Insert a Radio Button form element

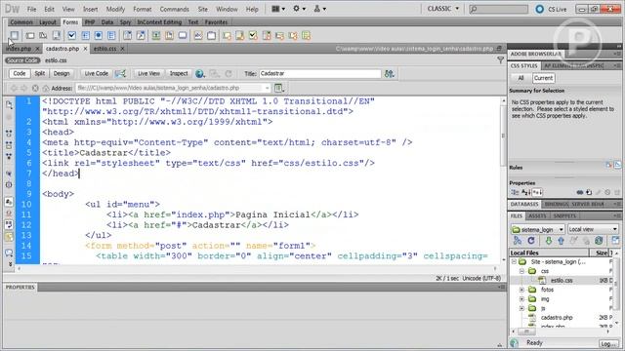[x=99, y=35]
